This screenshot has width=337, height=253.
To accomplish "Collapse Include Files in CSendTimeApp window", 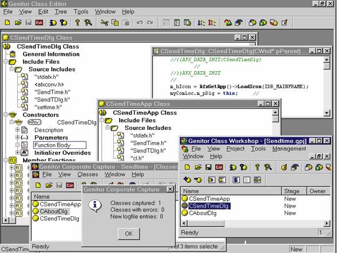I will pyautogui.click(x=102, y=120).
